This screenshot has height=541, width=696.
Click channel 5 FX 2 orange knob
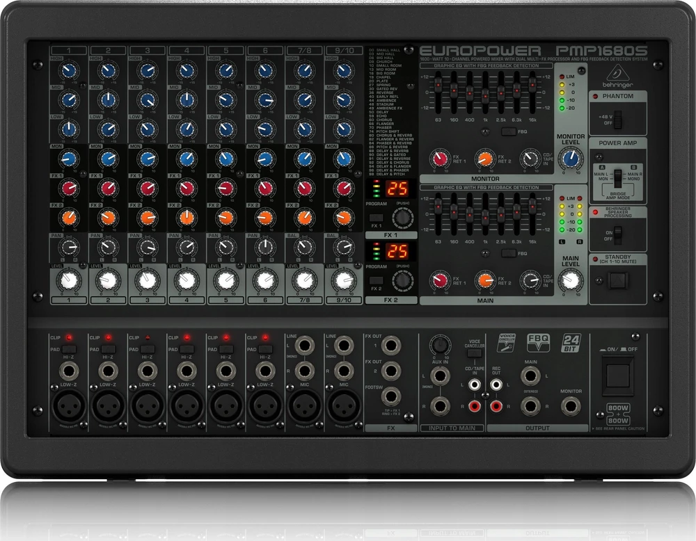pos(226,218)
